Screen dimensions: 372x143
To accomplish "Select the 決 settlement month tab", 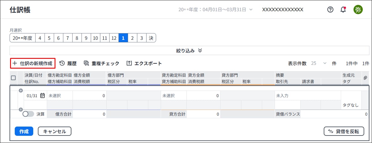I will [x=151, y=38].
